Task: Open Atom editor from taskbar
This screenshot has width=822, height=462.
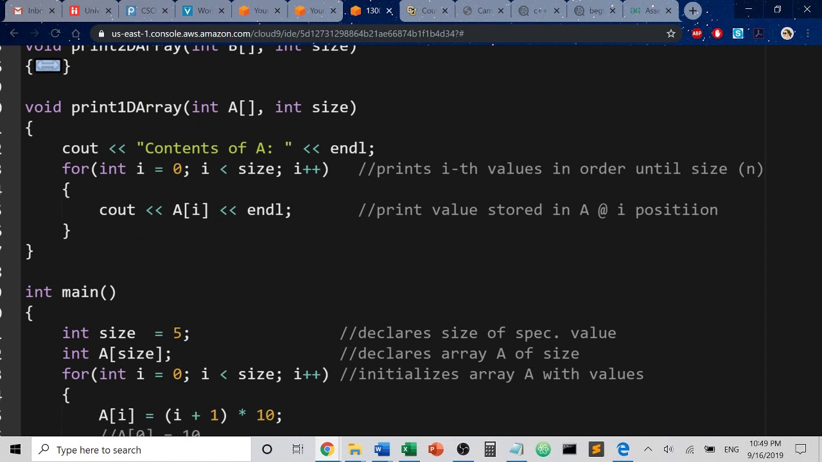Action: (543, 449)
